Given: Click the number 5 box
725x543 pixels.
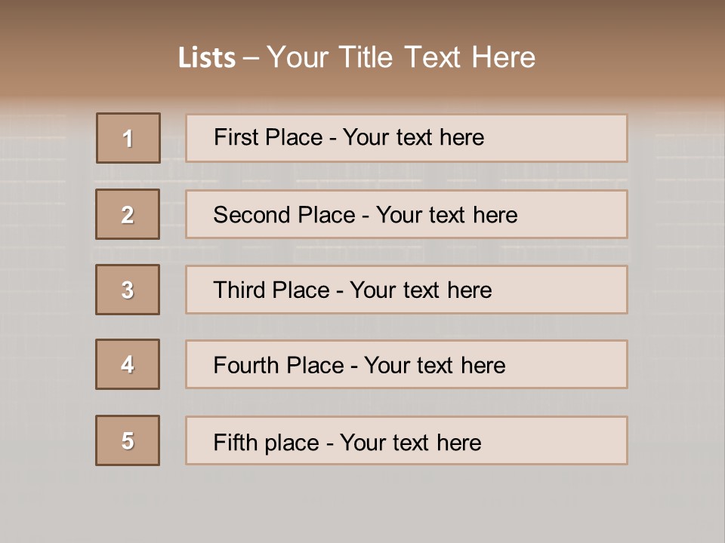Looking at the screenshot, I should tap(128, 440).
